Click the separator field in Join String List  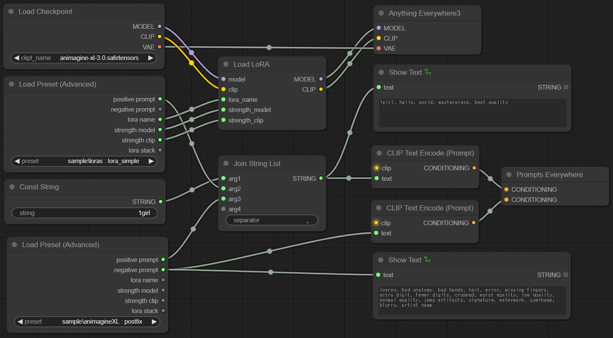(x=272, y=220)
